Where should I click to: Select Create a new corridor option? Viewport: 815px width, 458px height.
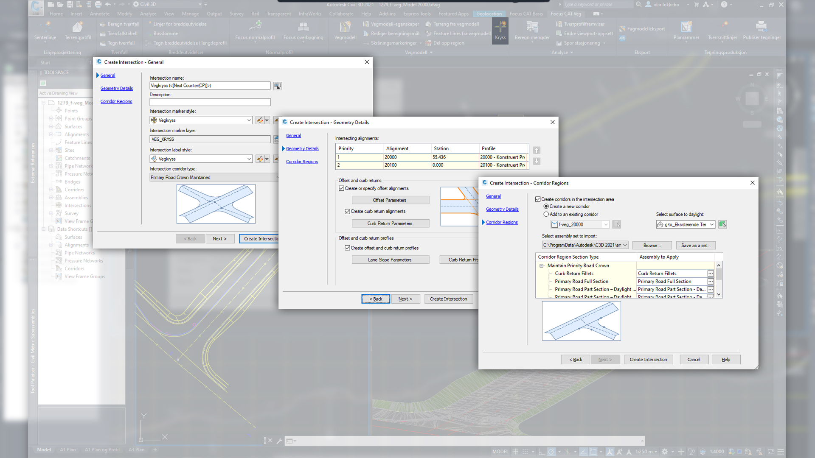pos(546,207)
